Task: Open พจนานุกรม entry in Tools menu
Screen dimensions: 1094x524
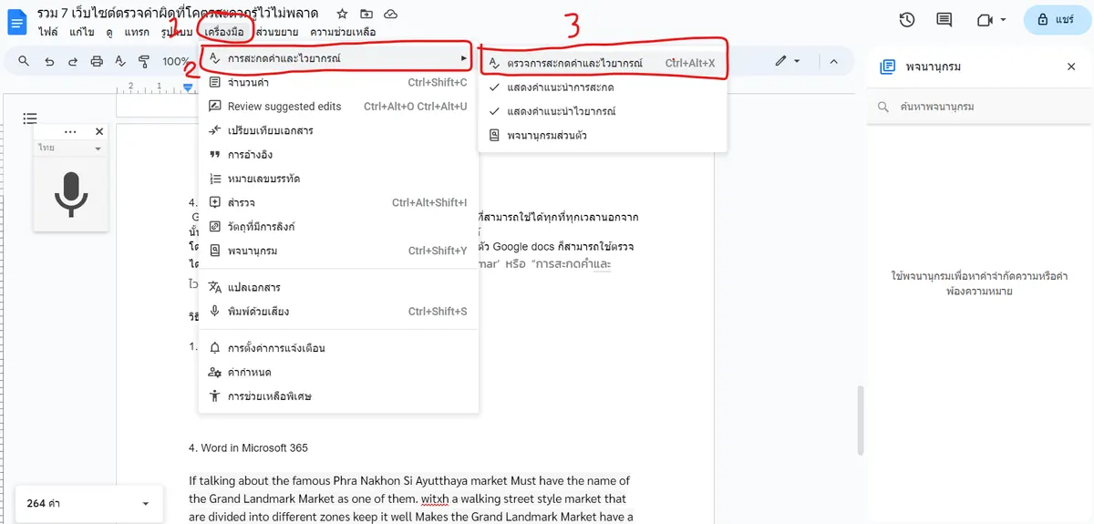Action: pos(338,251)
